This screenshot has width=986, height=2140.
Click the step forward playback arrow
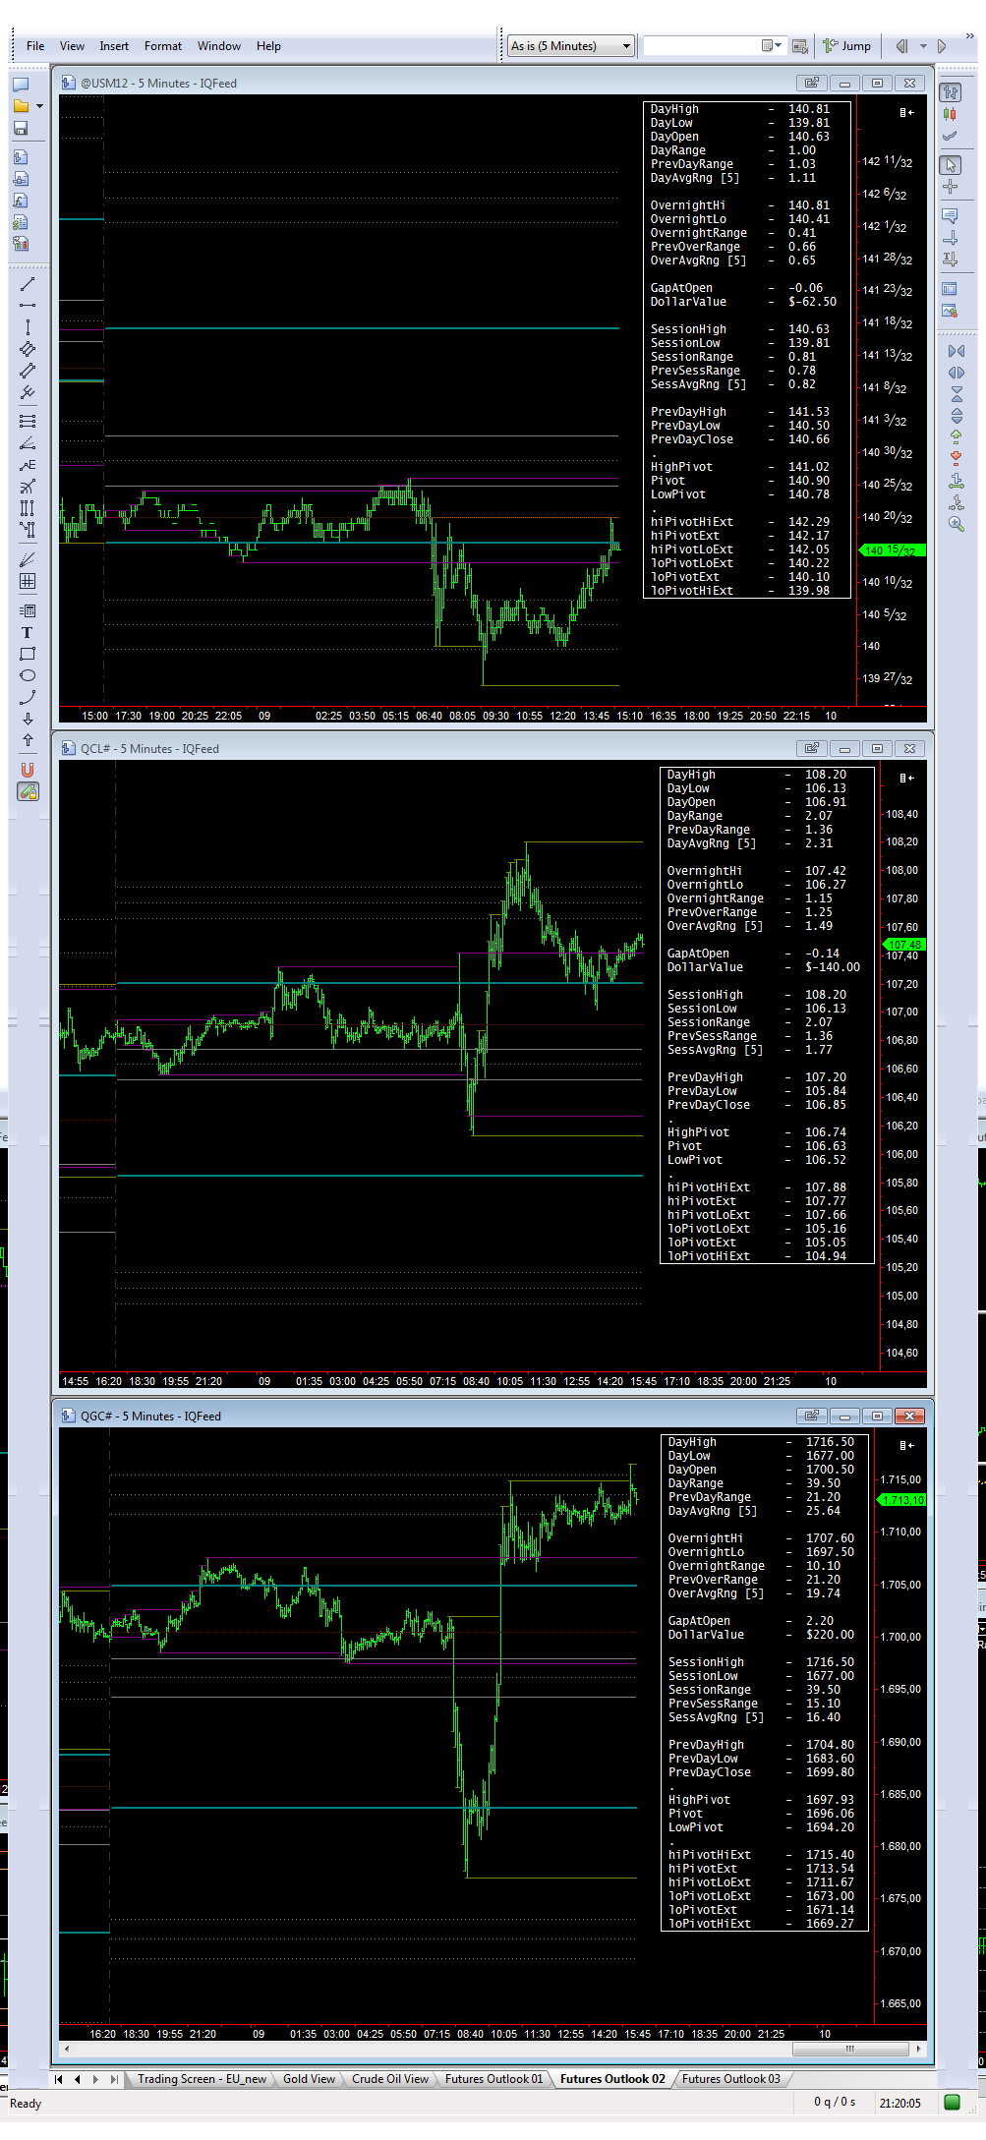click(x=942, y=46)
